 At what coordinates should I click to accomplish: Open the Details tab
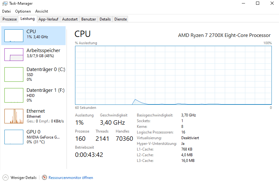105,19
